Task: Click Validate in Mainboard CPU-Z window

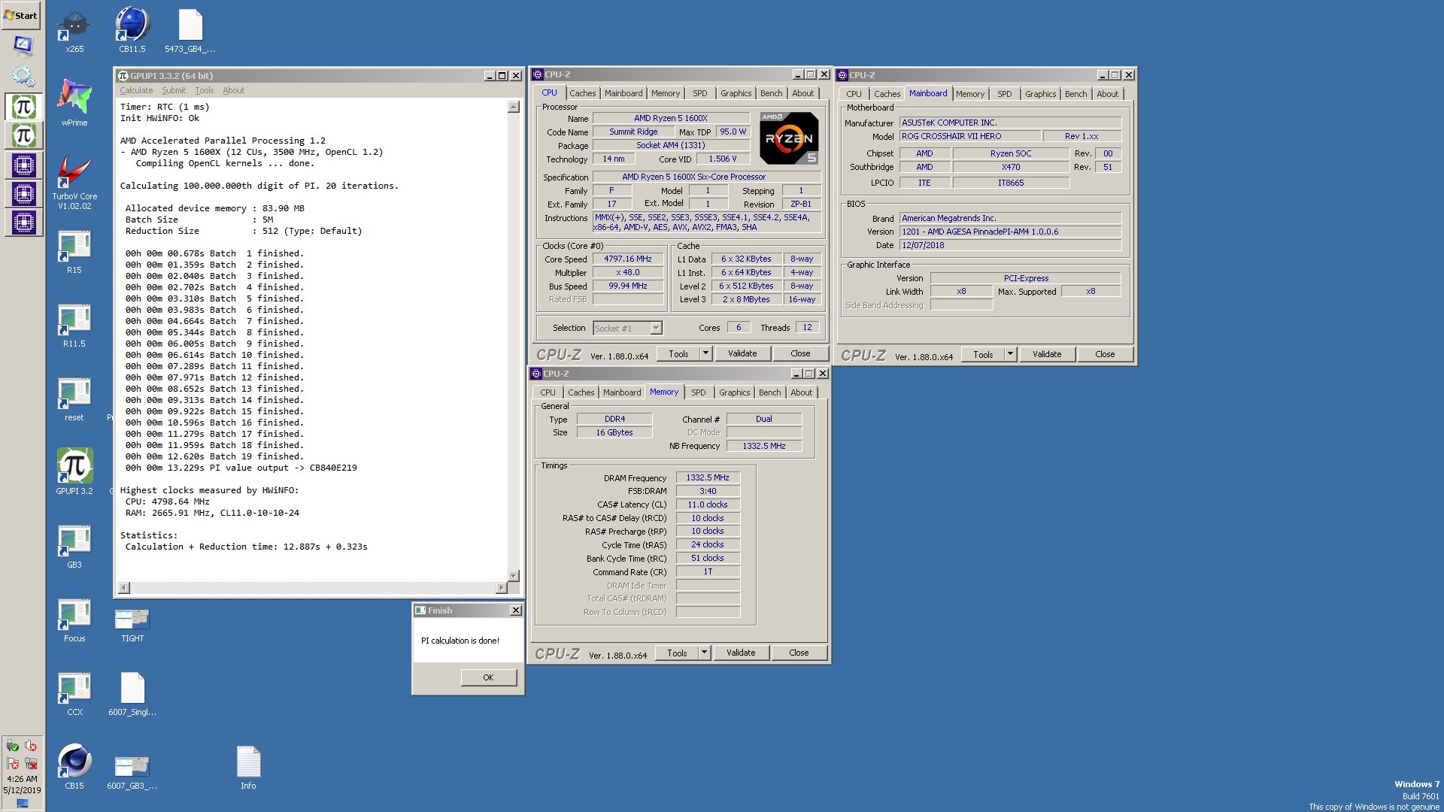Action: tap(1047, 354)
